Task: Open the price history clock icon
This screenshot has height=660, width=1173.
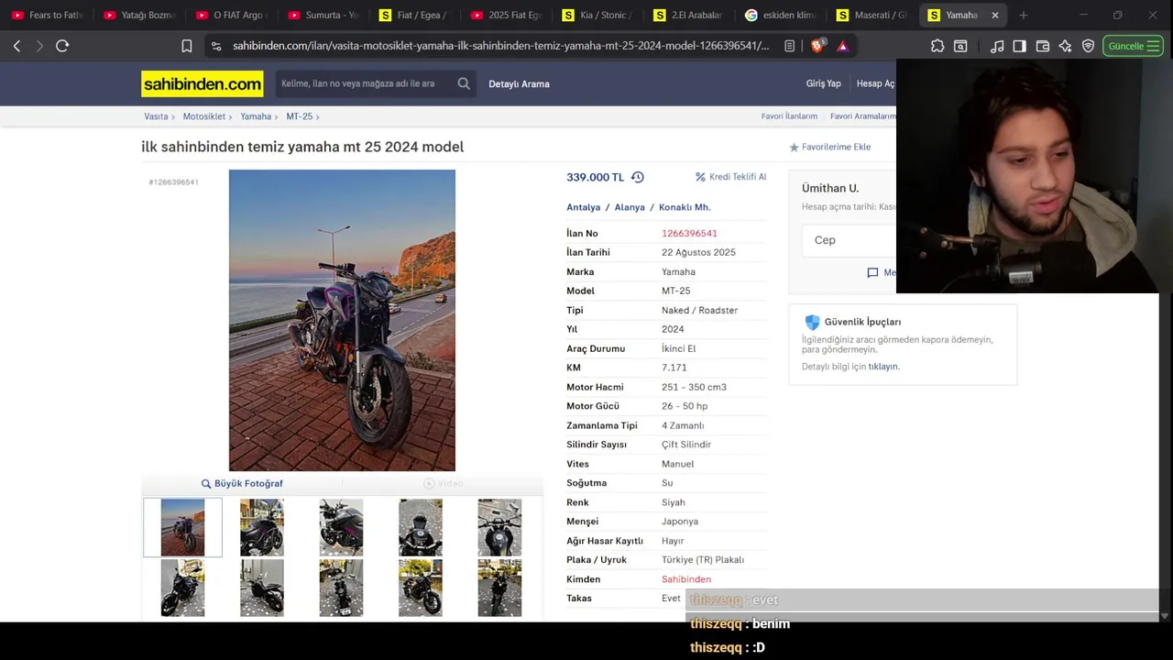Action: 638,177
